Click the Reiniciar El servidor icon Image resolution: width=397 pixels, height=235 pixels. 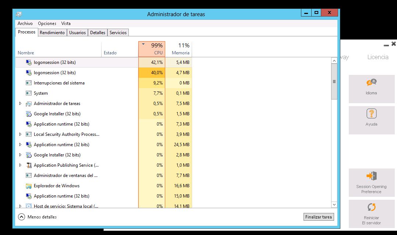pyautogui.click(x=371, y=207)
